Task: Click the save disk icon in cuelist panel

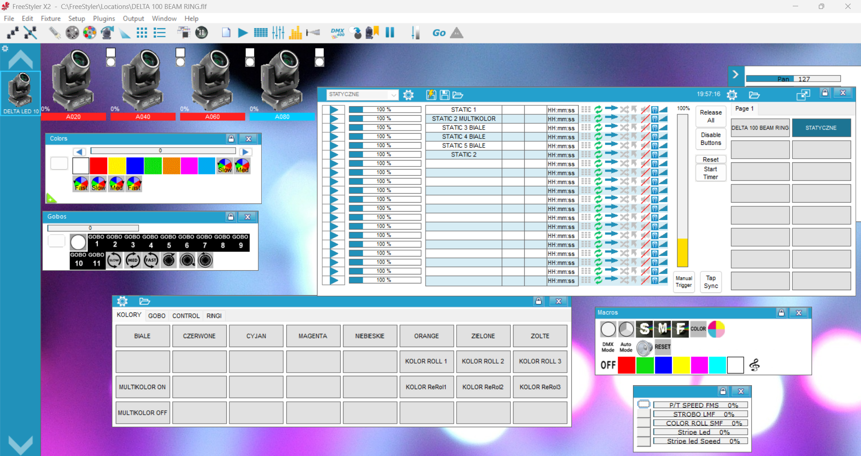Action: click(x=444, y=95)
